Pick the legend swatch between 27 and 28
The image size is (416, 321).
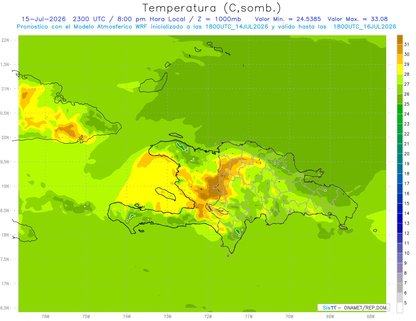coord(400,79)
